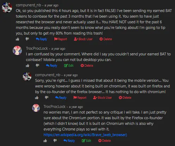Thumbs up compunerd_nb's apology comment
The height and width of the screenshot is (146, 175).
(37, 98)
